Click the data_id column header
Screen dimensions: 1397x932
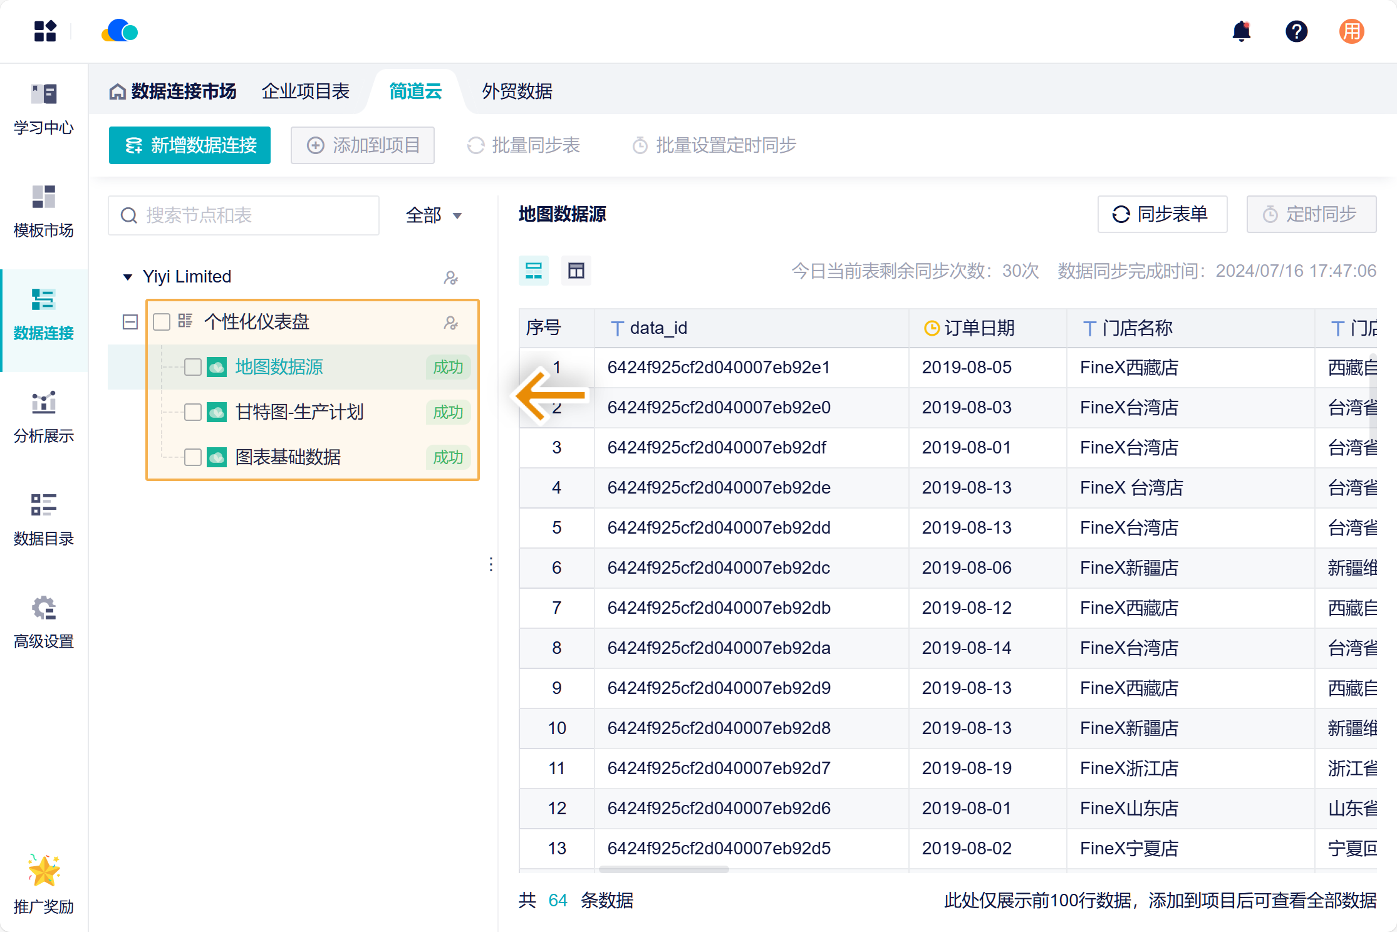751,328
